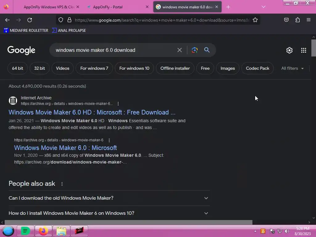Viewport: 316px width, 237px height.
Task: Click the Firefox taskbar icon
Action: click(x=43, y=231)
